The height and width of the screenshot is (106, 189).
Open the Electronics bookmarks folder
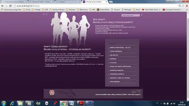pos(82,10)
